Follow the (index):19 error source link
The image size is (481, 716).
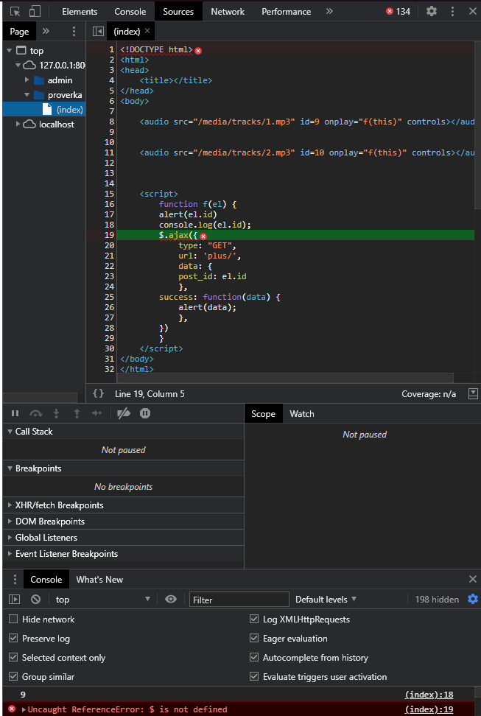[x=429, y=709]
